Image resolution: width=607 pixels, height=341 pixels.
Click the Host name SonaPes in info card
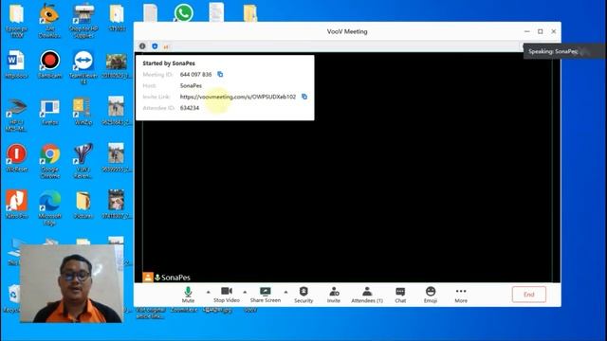pyautogui.click(x=191, y=85)
